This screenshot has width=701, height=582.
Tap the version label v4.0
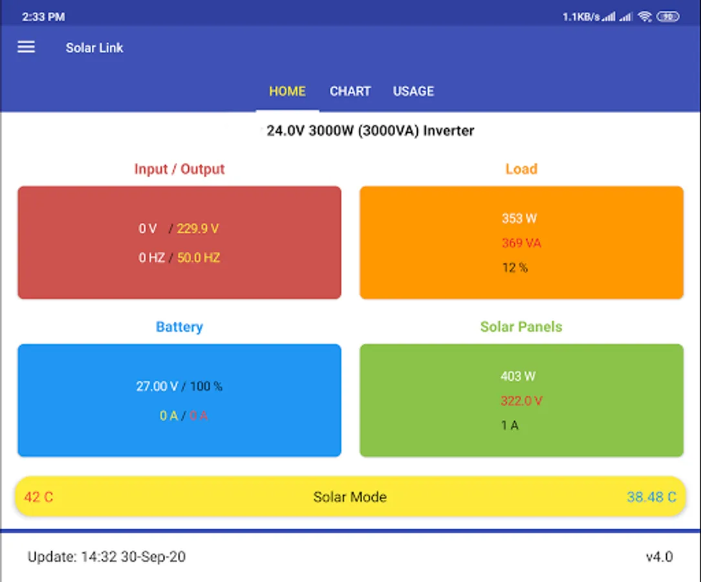(x=660, y=557)
